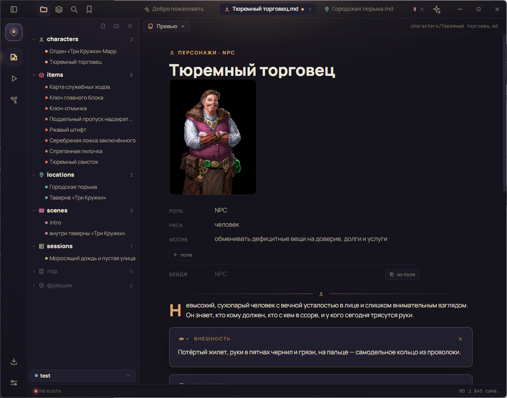Open внутри таверны «Три Кружки» scene

(x=87, y=233)
